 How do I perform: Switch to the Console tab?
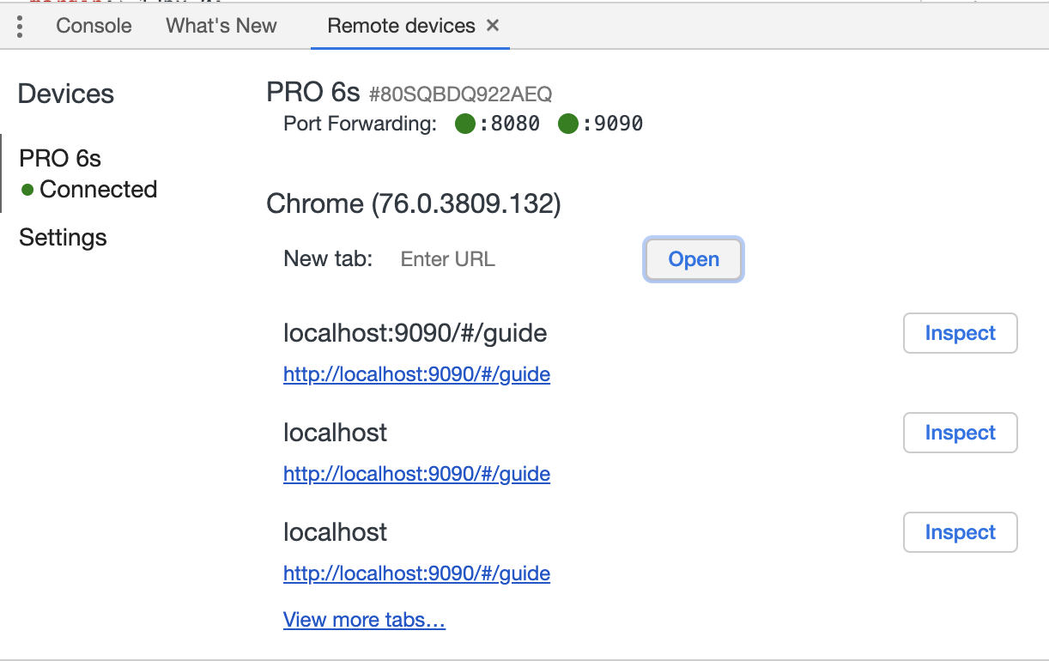[94, 26]
